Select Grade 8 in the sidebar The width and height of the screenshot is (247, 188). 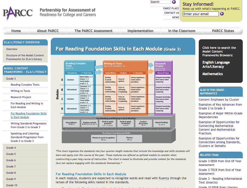11,173
